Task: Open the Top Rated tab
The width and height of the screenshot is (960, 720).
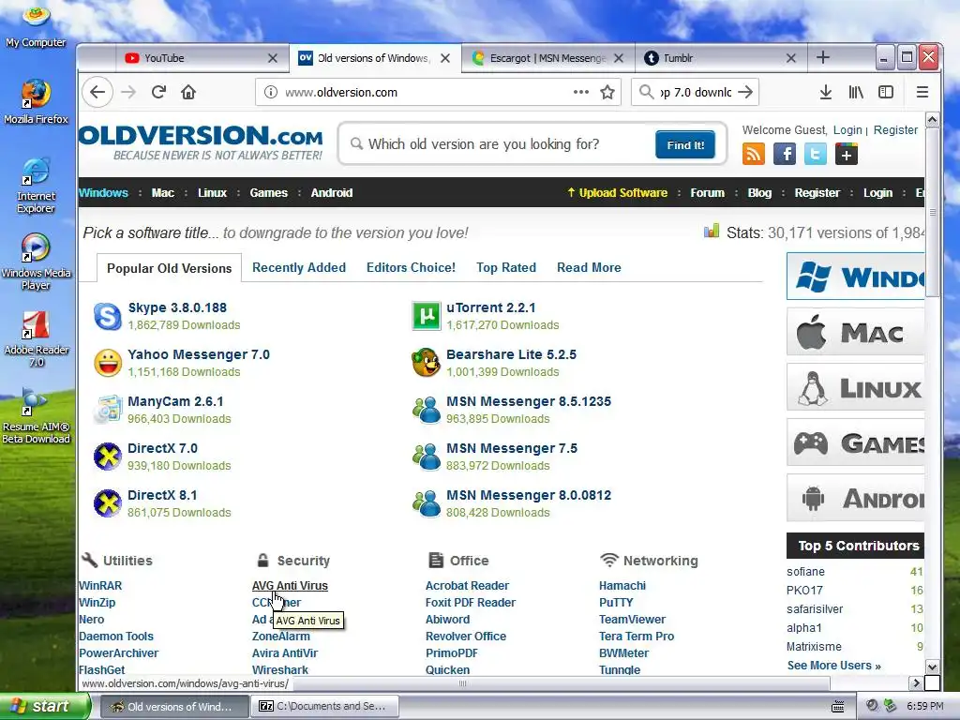Action: 506,267
